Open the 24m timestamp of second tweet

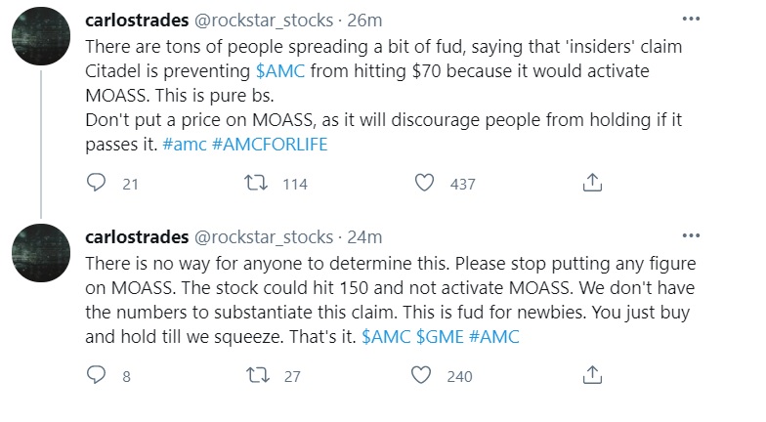(x=366, y=237)
